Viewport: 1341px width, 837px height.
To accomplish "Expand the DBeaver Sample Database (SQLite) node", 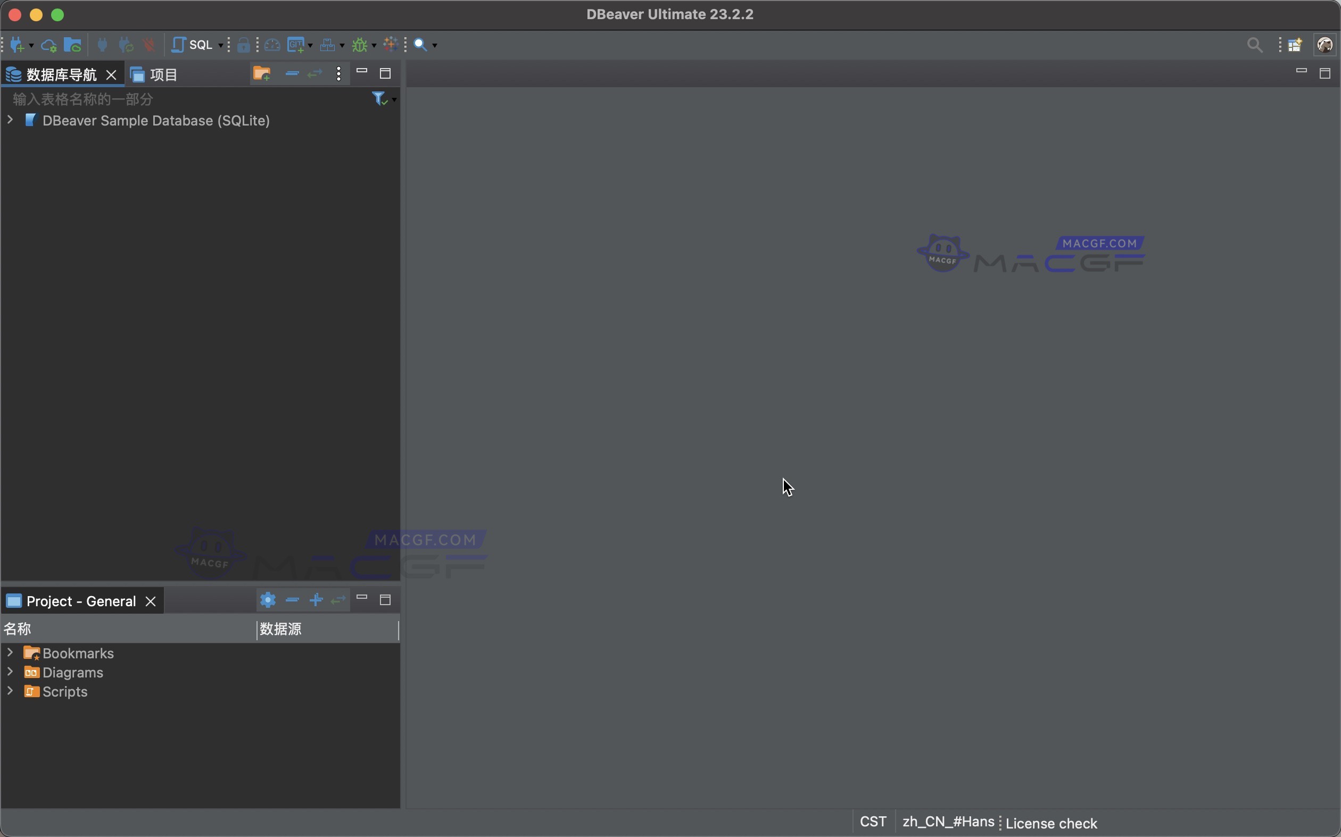I will pos(10,120).
